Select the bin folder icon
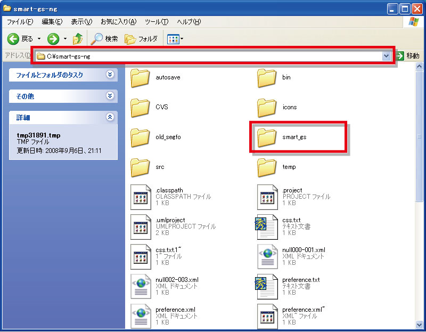This screenshot has height=332, width=426. click(267, 78)
